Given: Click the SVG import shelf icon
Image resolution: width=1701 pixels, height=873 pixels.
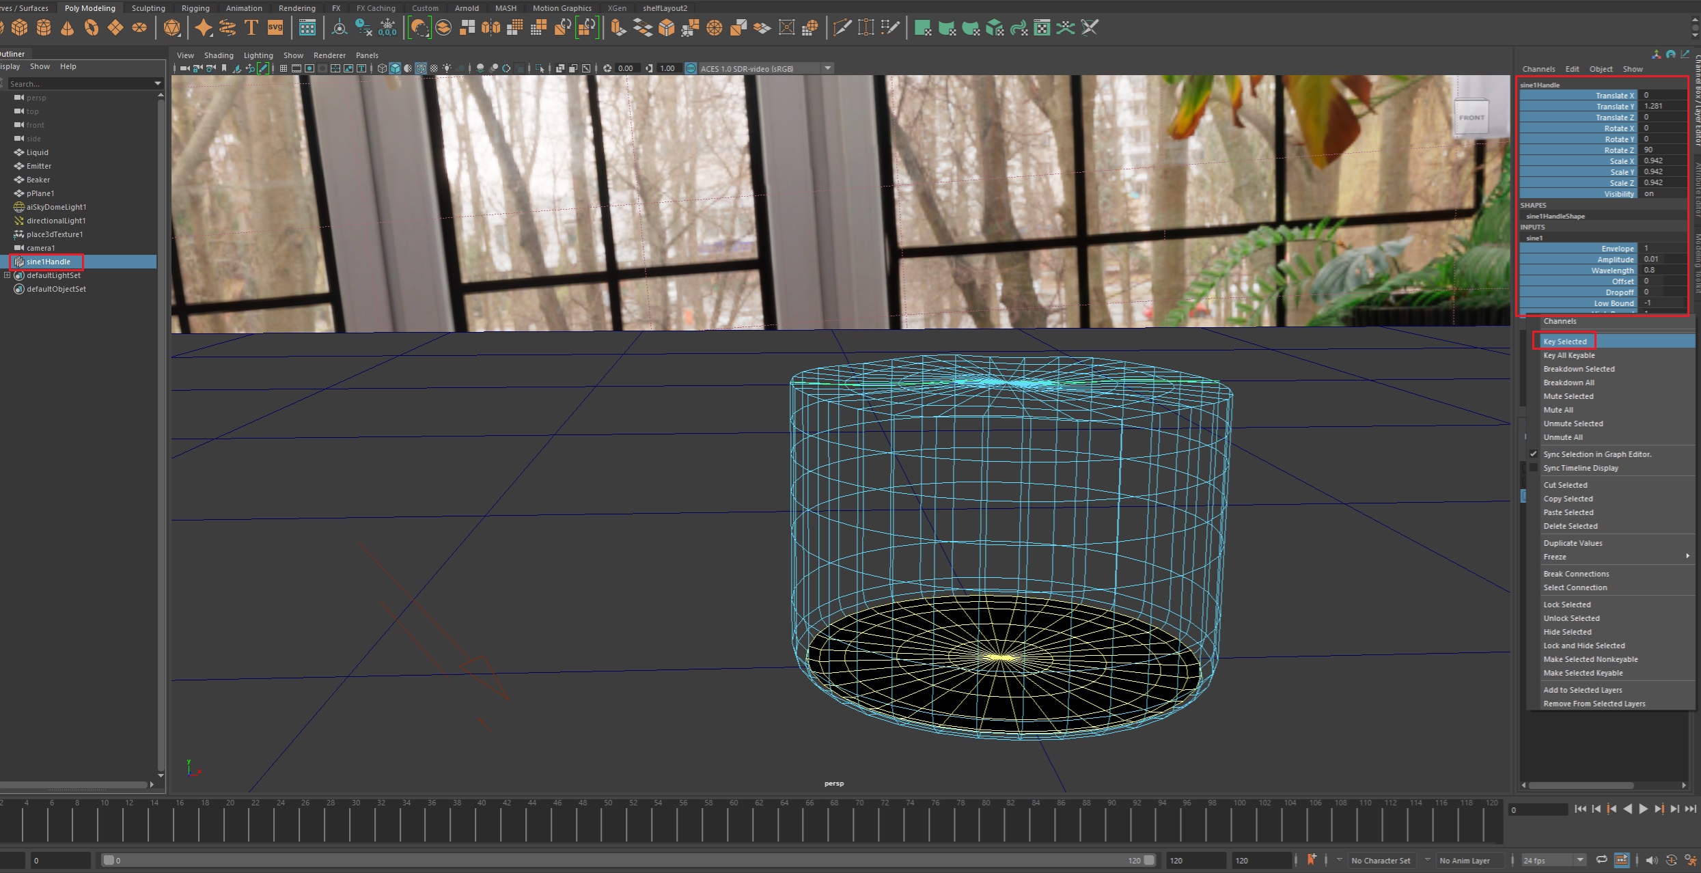Looking at the screenshot, I should point(275,28).
